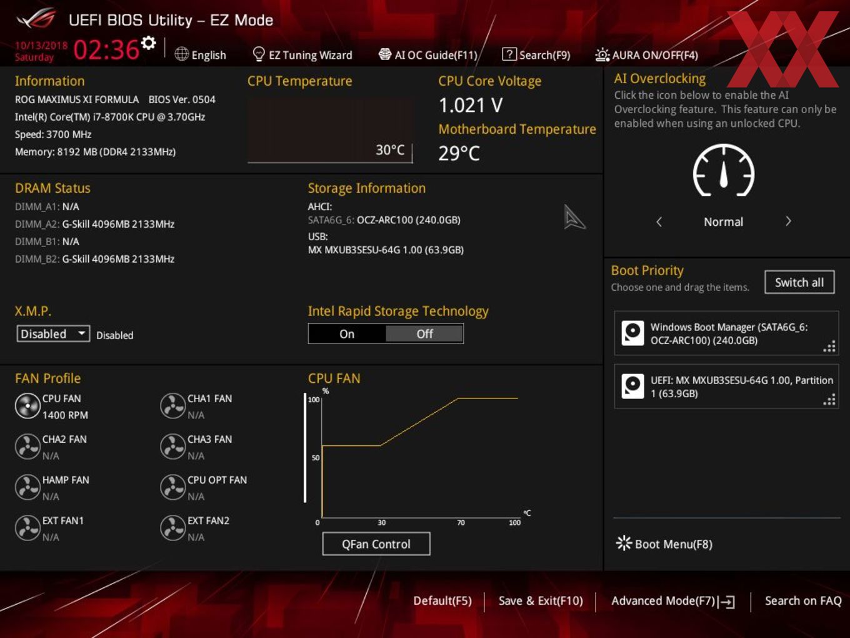Click the ROG logo at top left
Viewport: 850px width, 638px height.
tap(37, 19)
